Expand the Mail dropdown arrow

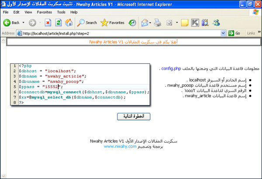pyautogui.click(x=150, y=23)
